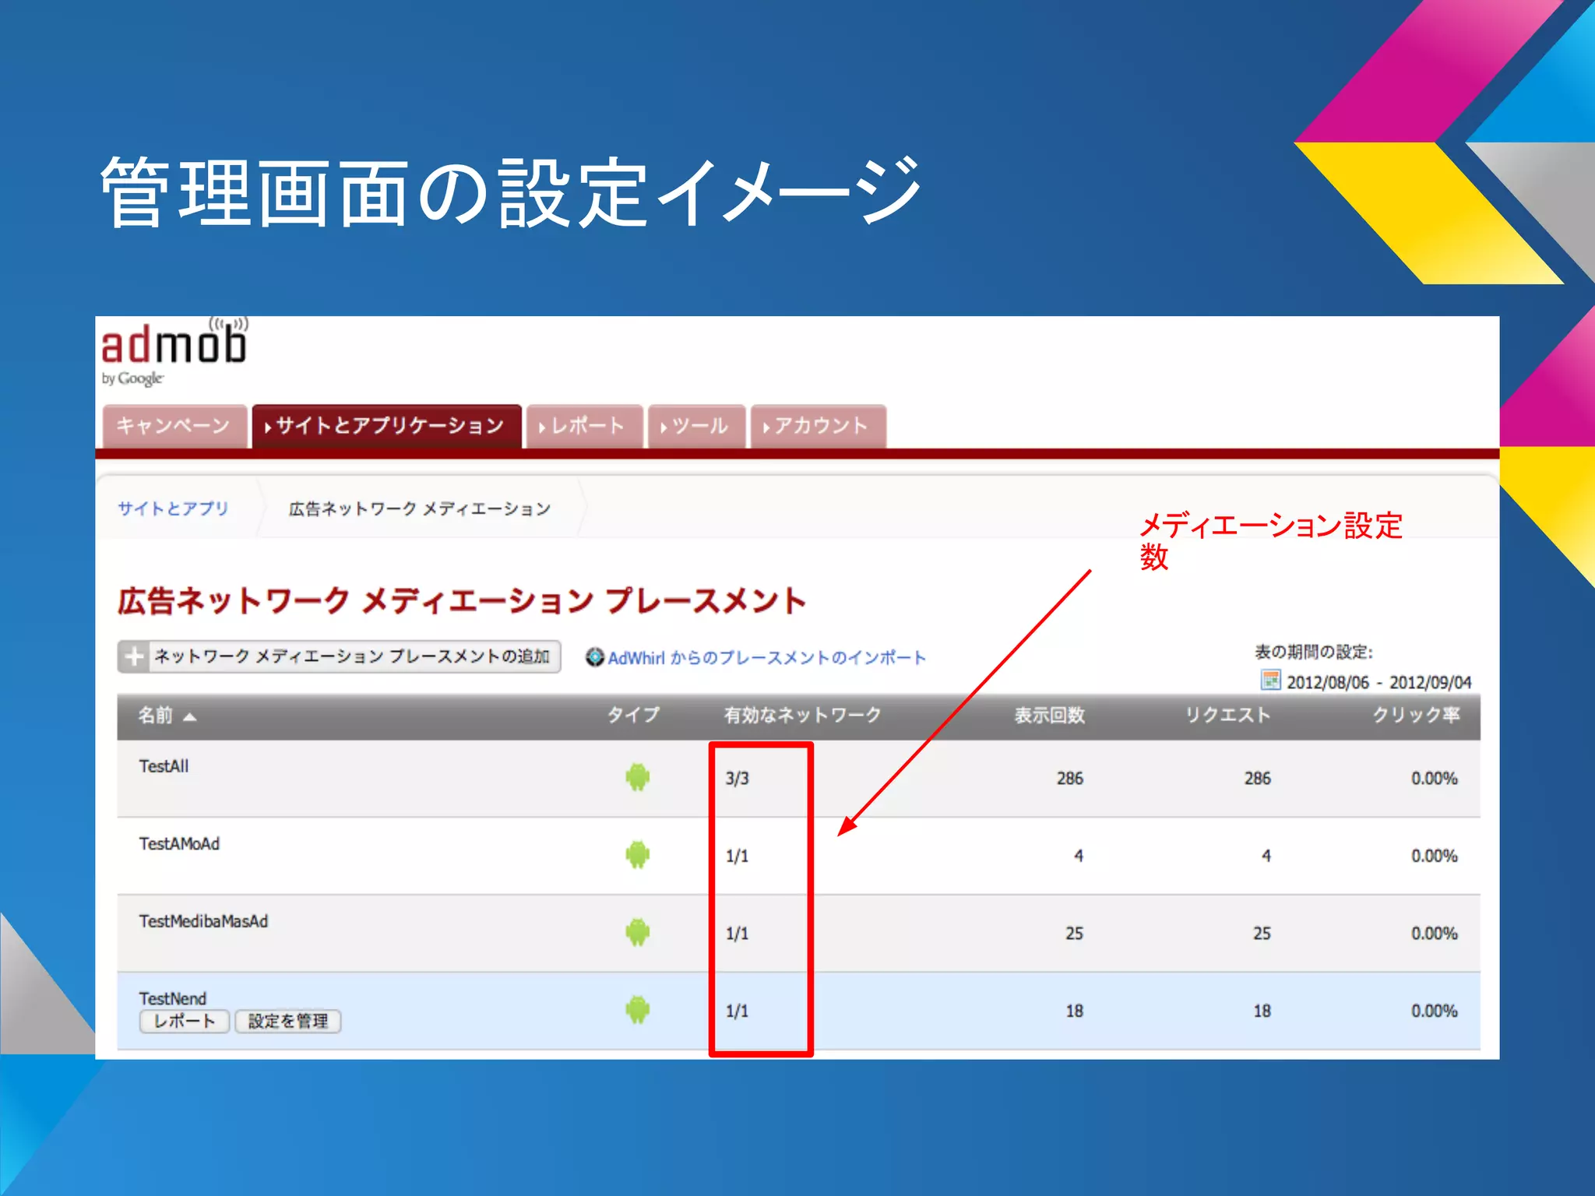Click the calendar icon beside the date range
1595x1196 pixels.
(x=1270, y=681)
